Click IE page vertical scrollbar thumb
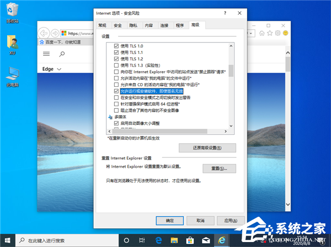 point(288,64)
